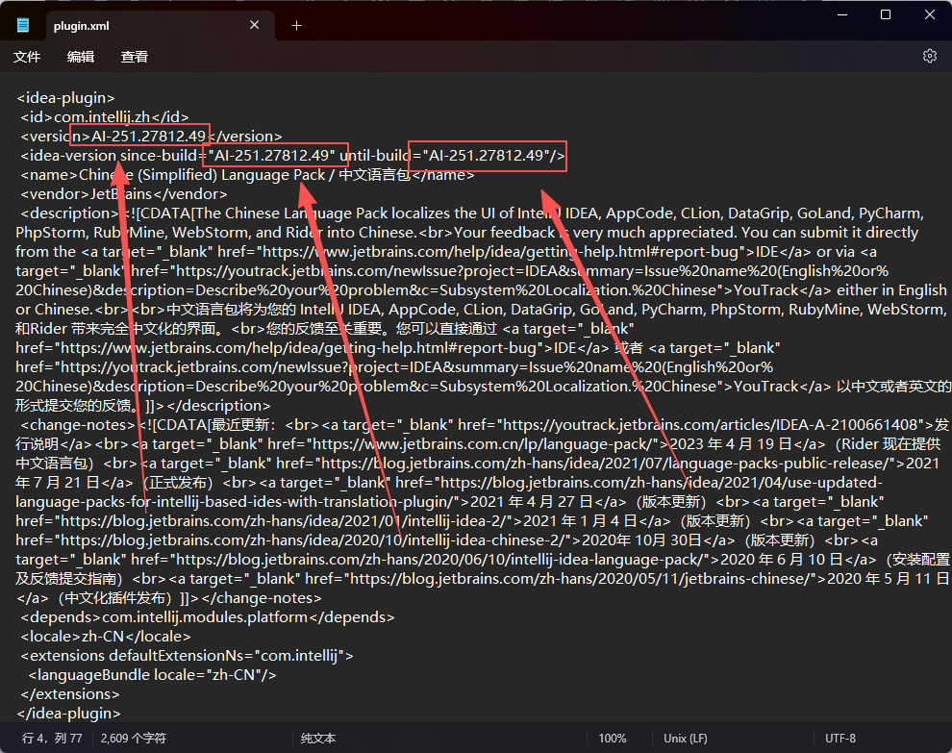Close the Notepad window

pyautogui.click(x=929, y=14)
